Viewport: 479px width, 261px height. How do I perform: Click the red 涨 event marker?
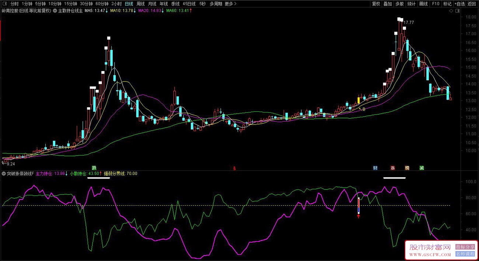tap(393, 168)
